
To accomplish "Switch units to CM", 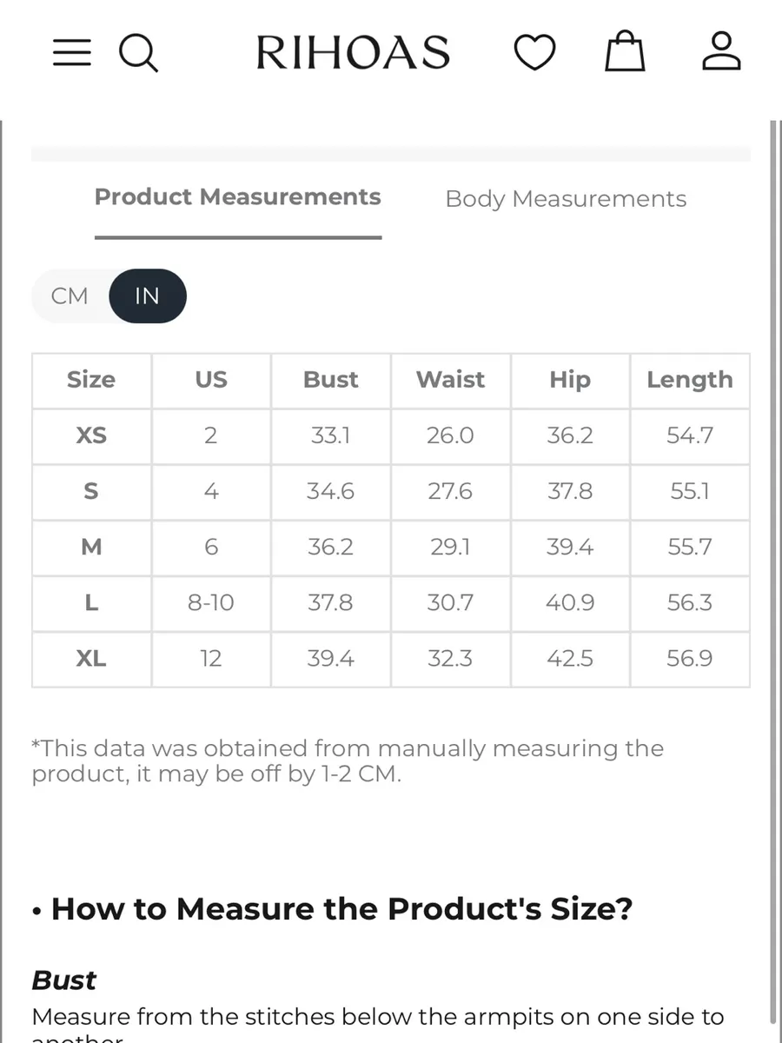I will pyautogui.click(x=70, y=296).
